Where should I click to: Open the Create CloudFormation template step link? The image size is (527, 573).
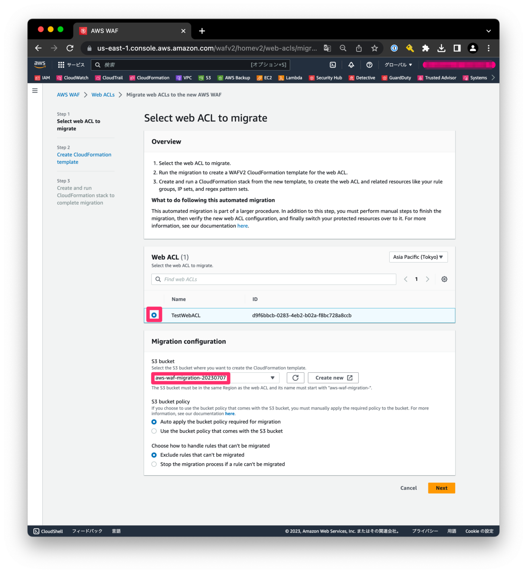pos(84,158)
